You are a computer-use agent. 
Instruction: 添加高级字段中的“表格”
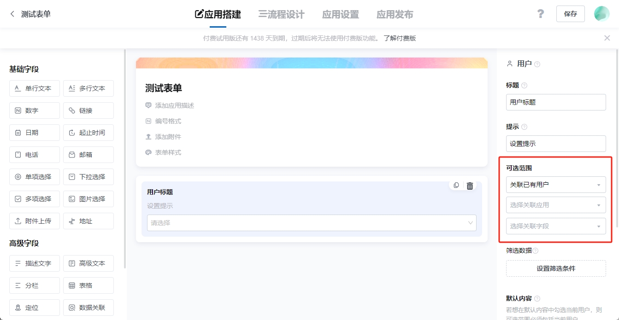pyautogui.click(x=88, y=285)
